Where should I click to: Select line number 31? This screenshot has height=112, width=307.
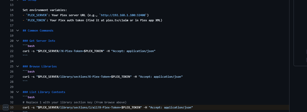click(x=12, y=97)
